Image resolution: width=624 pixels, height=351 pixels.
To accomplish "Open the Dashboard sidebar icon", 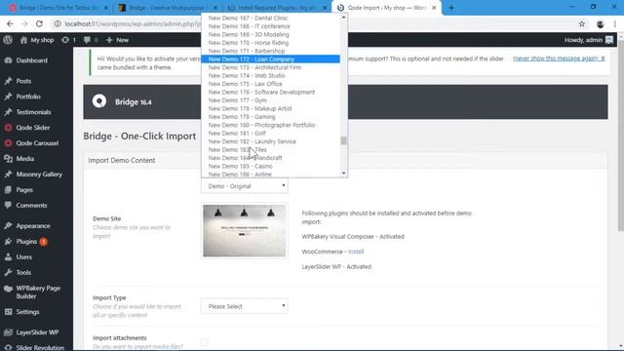I will tap(8, 60).
